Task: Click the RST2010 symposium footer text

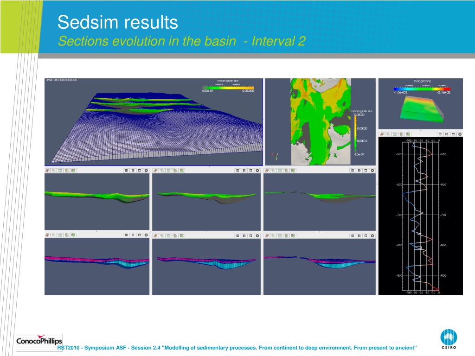Action: tap(237, 348)
